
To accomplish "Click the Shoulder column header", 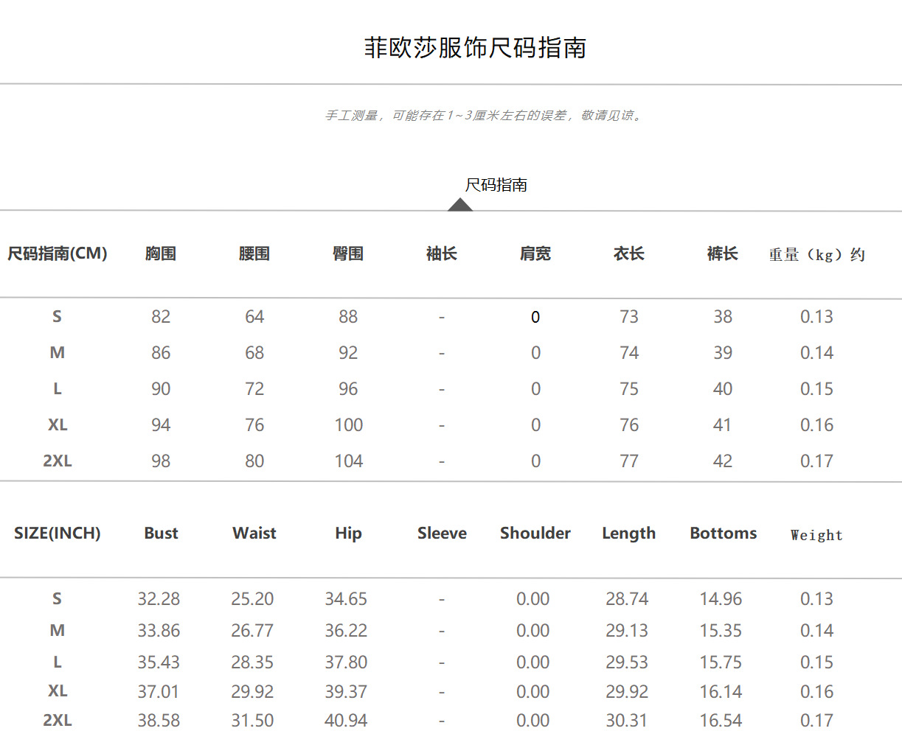I will click(535, 534).
